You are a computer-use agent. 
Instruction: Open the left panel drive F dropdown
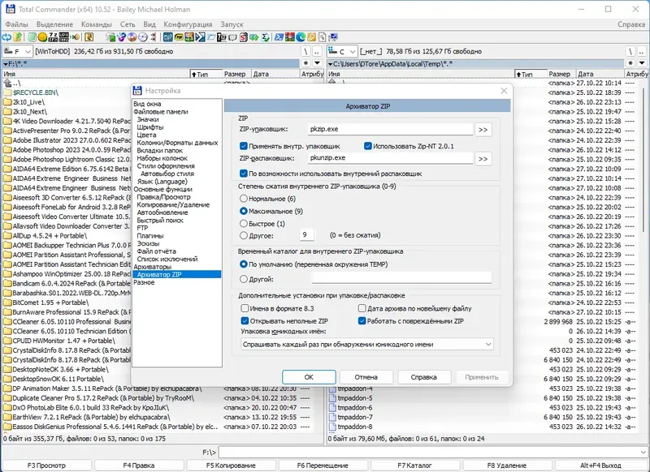(x=17, y=51)
